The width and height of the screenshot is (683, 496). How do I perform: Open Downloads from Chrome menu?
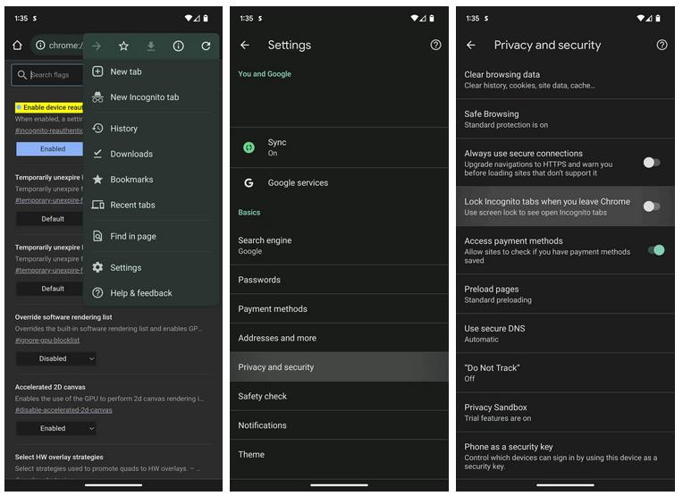151,154
